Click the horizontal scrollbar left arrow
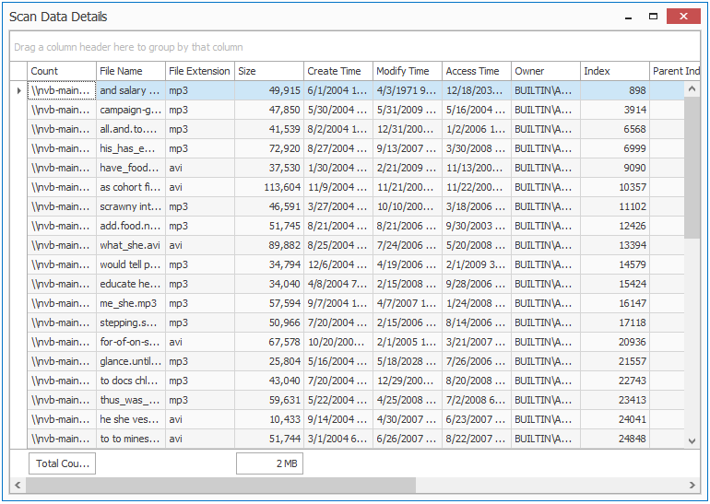The image size is (710, 504). pyautogui.click(x=18, y=485)
